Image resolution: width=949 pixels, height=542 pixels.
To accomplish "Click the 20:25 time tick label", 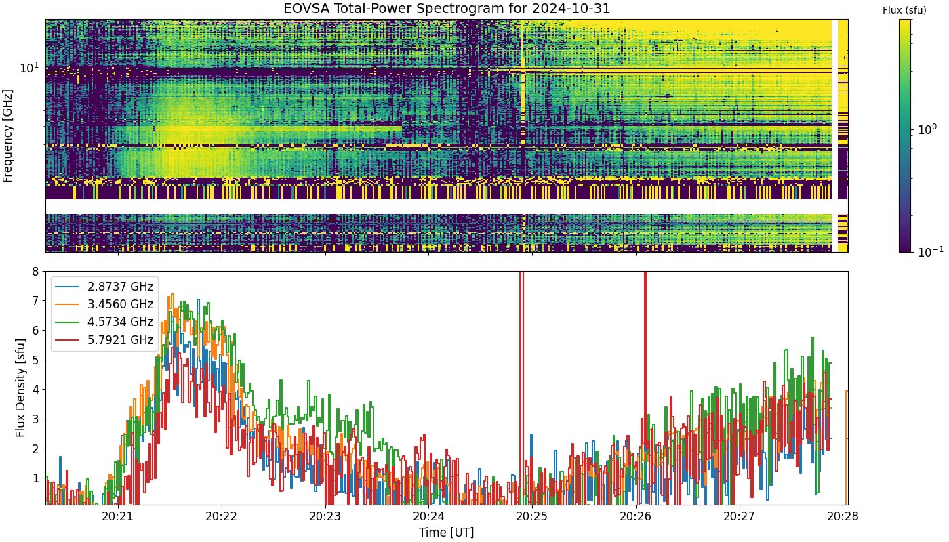I will [532, 517].
